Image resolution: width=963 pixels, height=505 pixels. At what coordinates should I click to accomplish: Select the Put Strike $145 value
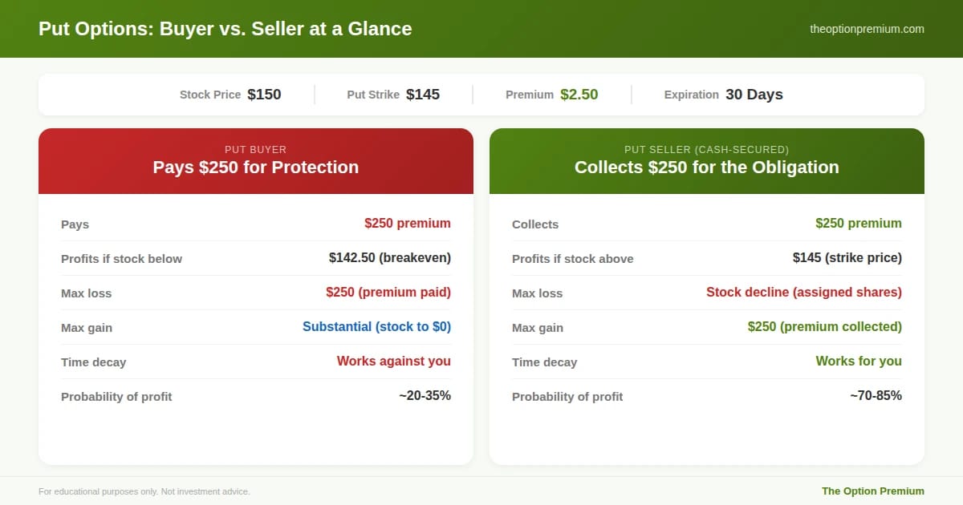pyautogui.click(x=423, y=95)
